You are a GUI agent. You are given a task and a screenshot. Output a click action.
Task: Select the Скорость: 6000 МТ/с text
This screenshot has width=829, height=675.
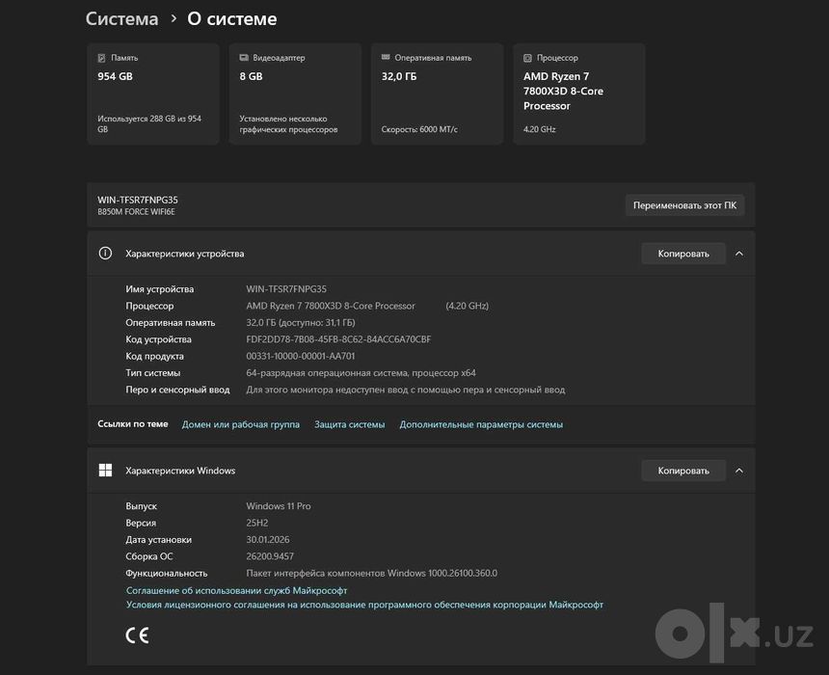pyautogui.click(x=419, y=129)
